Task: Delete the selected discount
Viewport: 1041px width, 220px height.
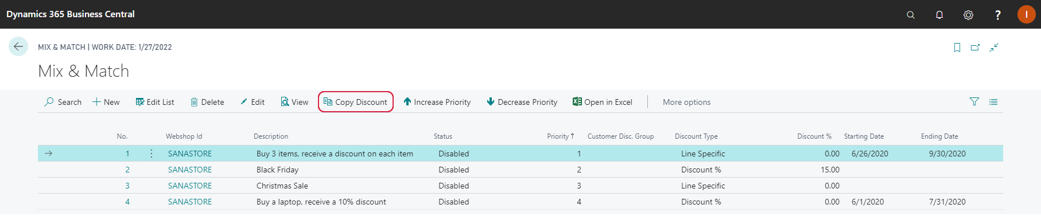Action: 207,102
